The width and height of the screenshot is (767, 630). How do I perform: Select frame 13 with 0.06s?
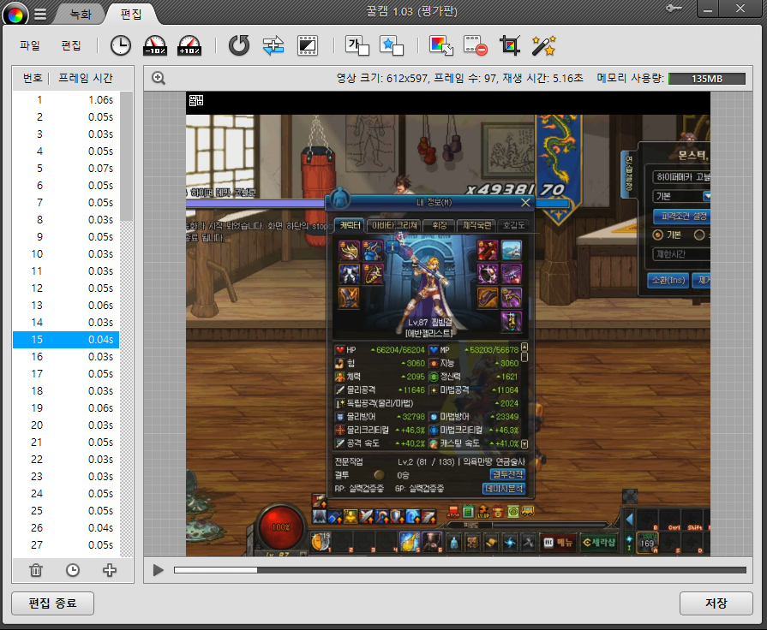66,305
